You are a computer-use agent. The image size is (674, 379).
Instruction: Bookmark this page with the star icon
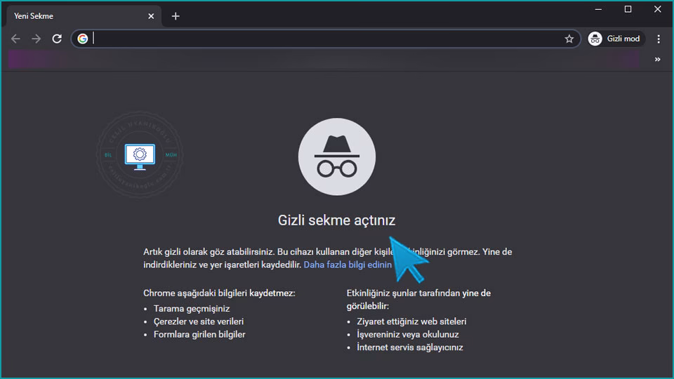pyautogui.click(x=569, y=39)
